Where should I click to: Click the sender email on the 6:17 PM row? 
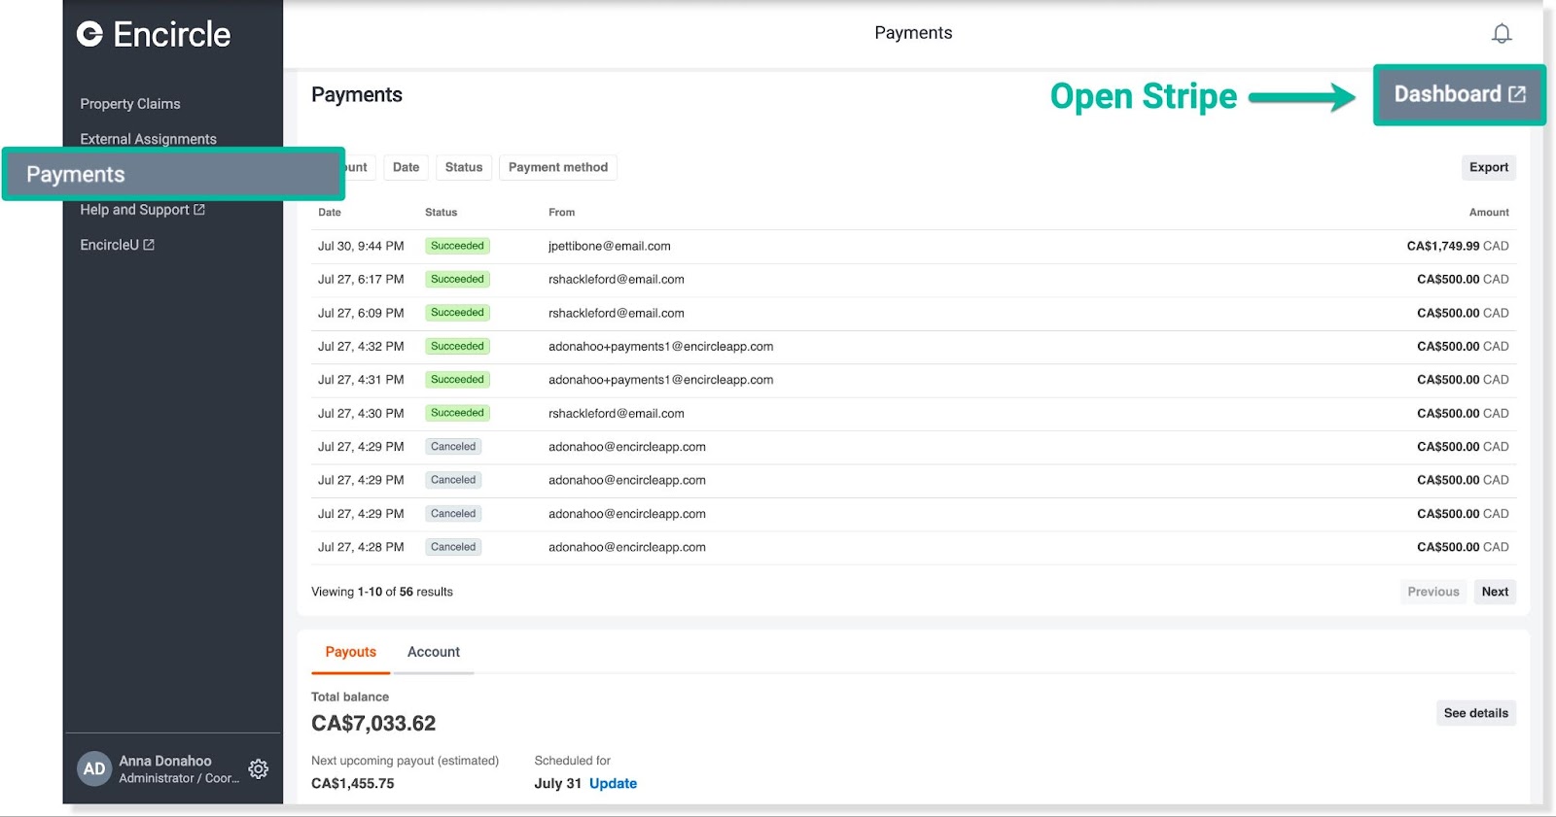pyautogui.click(x=617, y=280)
